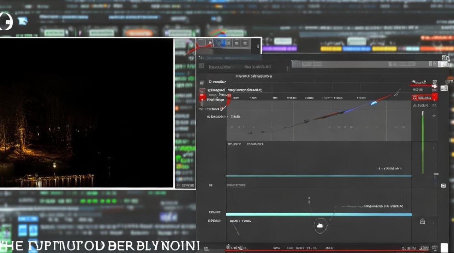
Task: Select the blue keyframe point on the curve
Action: (x=374, y=103)
